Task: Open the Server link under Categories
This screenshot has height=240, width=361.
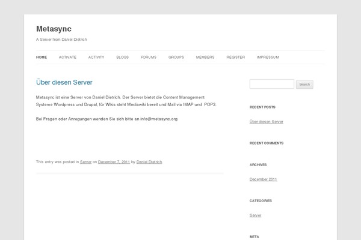Action: 255,215
